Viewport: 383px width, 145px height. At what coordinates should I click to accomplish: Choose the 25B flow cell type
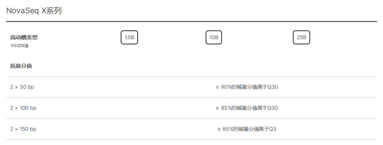[x=301, y=37]
